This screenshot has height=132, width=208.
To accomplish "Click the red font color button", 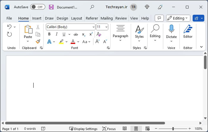I will coord(73,42).
